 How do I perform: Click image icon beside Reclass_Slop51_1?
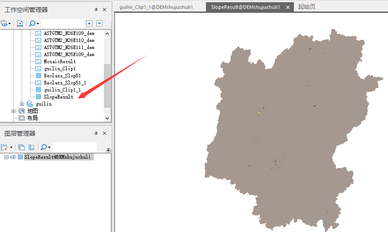(x=38, y=83)
